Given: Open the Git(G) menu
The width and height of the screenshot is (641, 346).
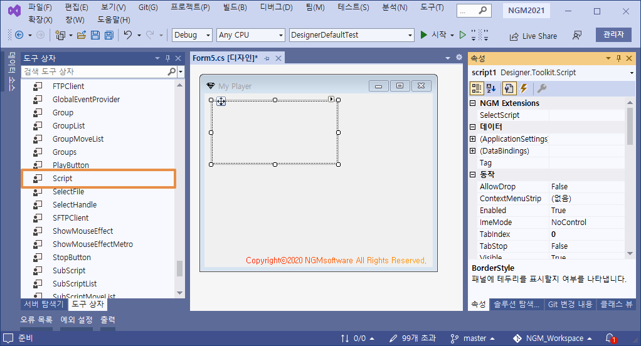Looking at the screenshot, I should tap(148, 8).
